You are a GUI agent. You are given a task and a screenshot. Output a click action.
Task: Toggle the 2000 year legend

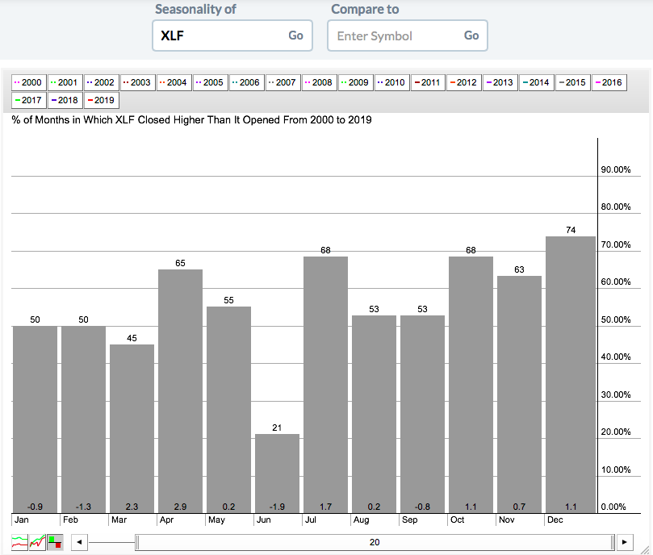(29, 82)
